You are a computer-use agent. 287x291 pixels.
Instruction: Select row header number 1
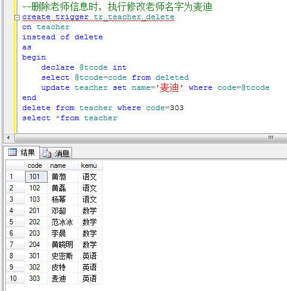point(15,177)
